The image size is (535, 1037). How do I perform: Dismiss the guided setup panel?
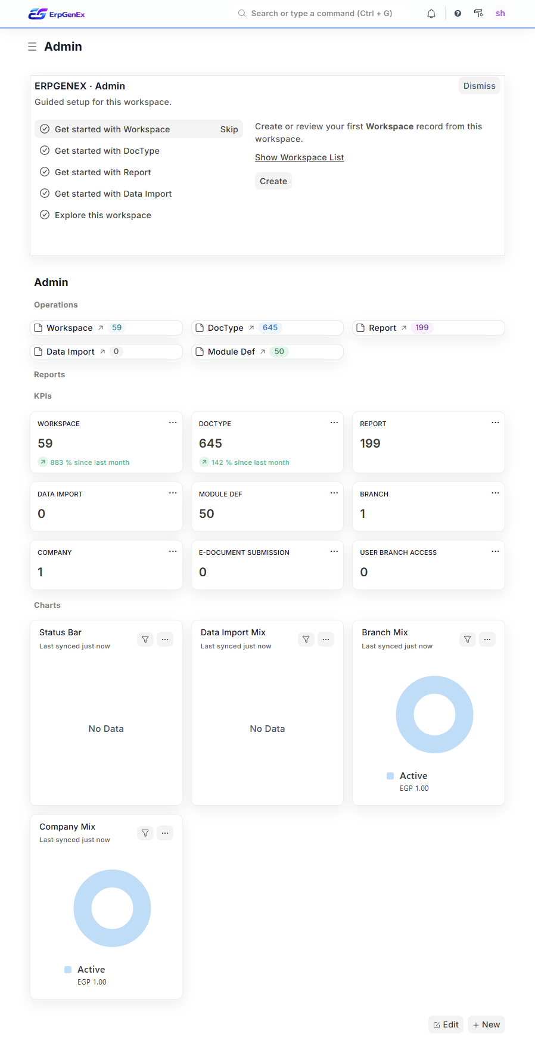pyautogui.click(x=479, y=86)
